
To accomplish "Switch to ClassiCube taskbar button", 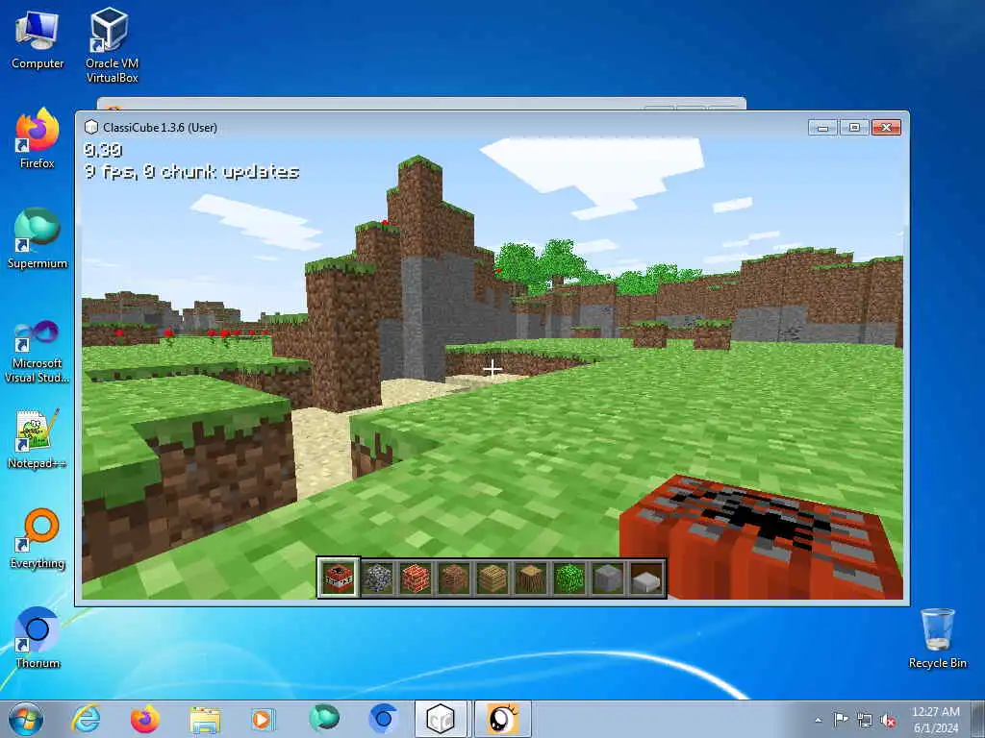I will [441, 719].
